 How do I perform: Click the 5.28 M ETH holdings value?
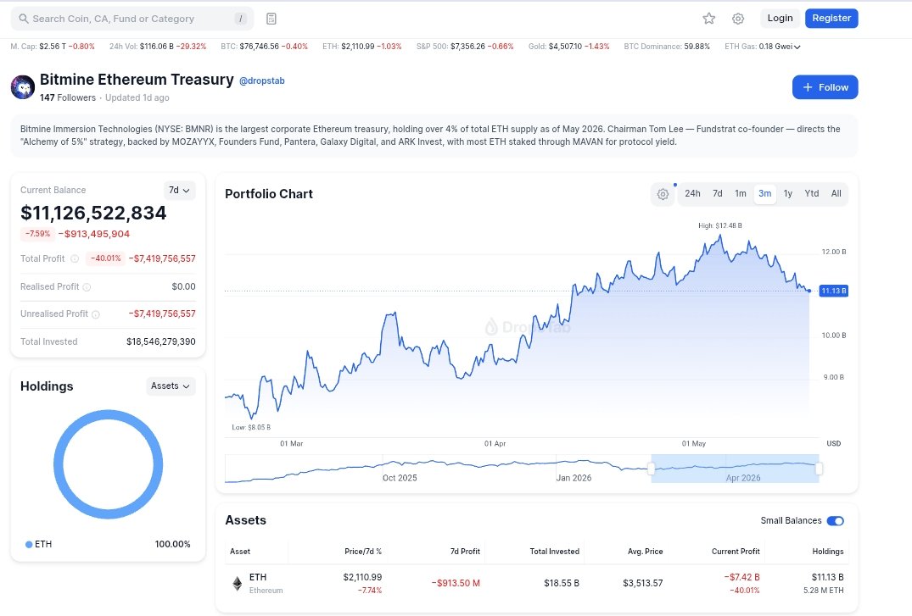tap(823, 591)
